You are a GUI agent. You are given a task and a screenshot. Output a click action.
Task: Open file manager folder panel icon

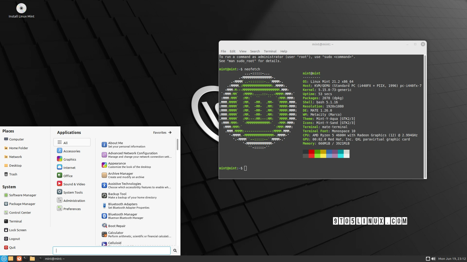click(32, 258)
